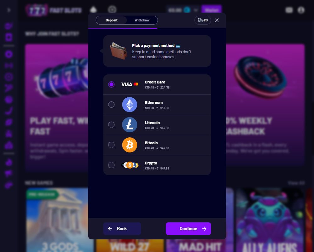314x252 pixels.
Task: Open the €0 coin balance badge
Action: click(203, 20)
